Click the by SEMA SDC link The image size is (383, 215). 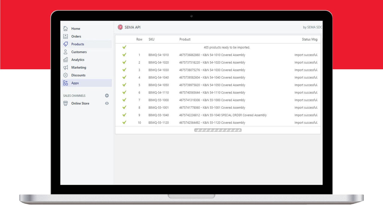coord(313,27)
